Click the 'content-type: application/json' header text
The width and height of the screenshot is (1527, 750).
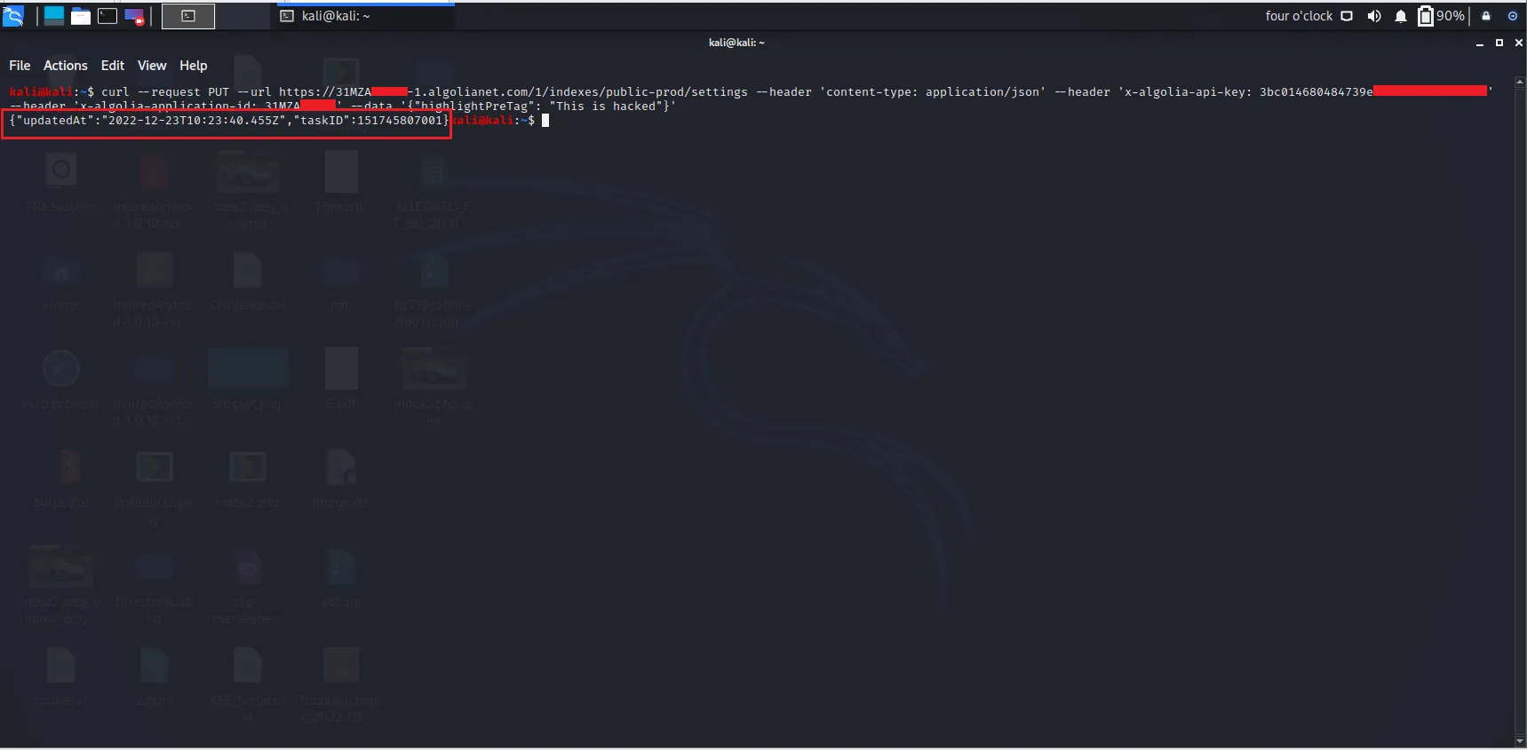(x=933, y=92)
